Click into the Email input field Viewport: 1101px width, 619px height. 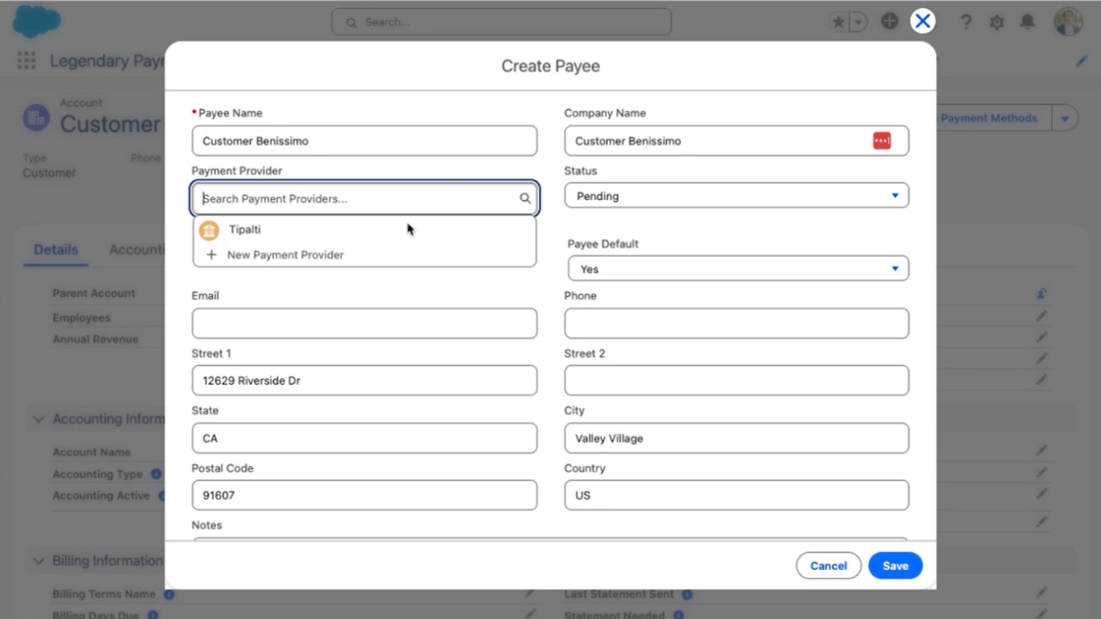(364, 323)
